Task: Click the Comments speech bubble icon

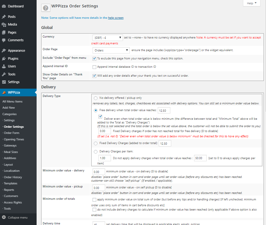Action: pyautogui.click(x=4, y=40)
